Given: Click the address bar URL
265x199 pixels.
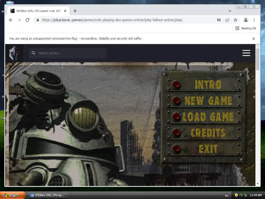Looking at the screenshot, I should point(112,20).
